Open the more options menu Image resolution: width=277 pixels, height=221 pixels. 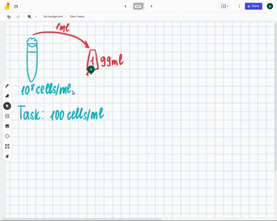tap(239, 6)
